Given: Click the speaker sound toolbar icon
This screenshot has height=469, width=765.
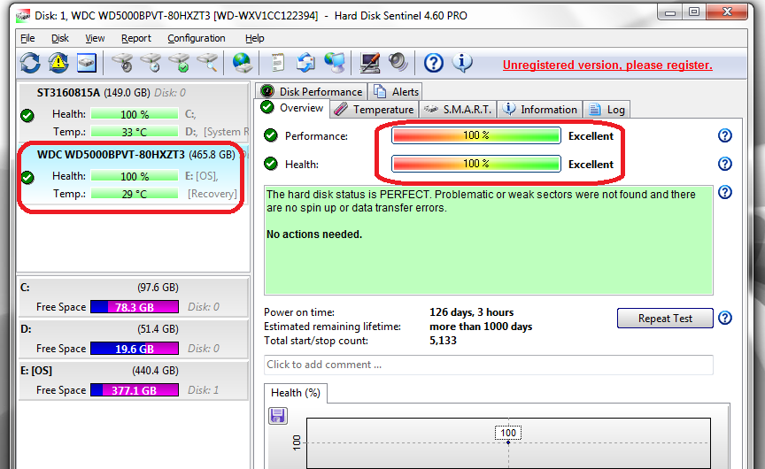Looking at the screenshot, I should 398,63.
